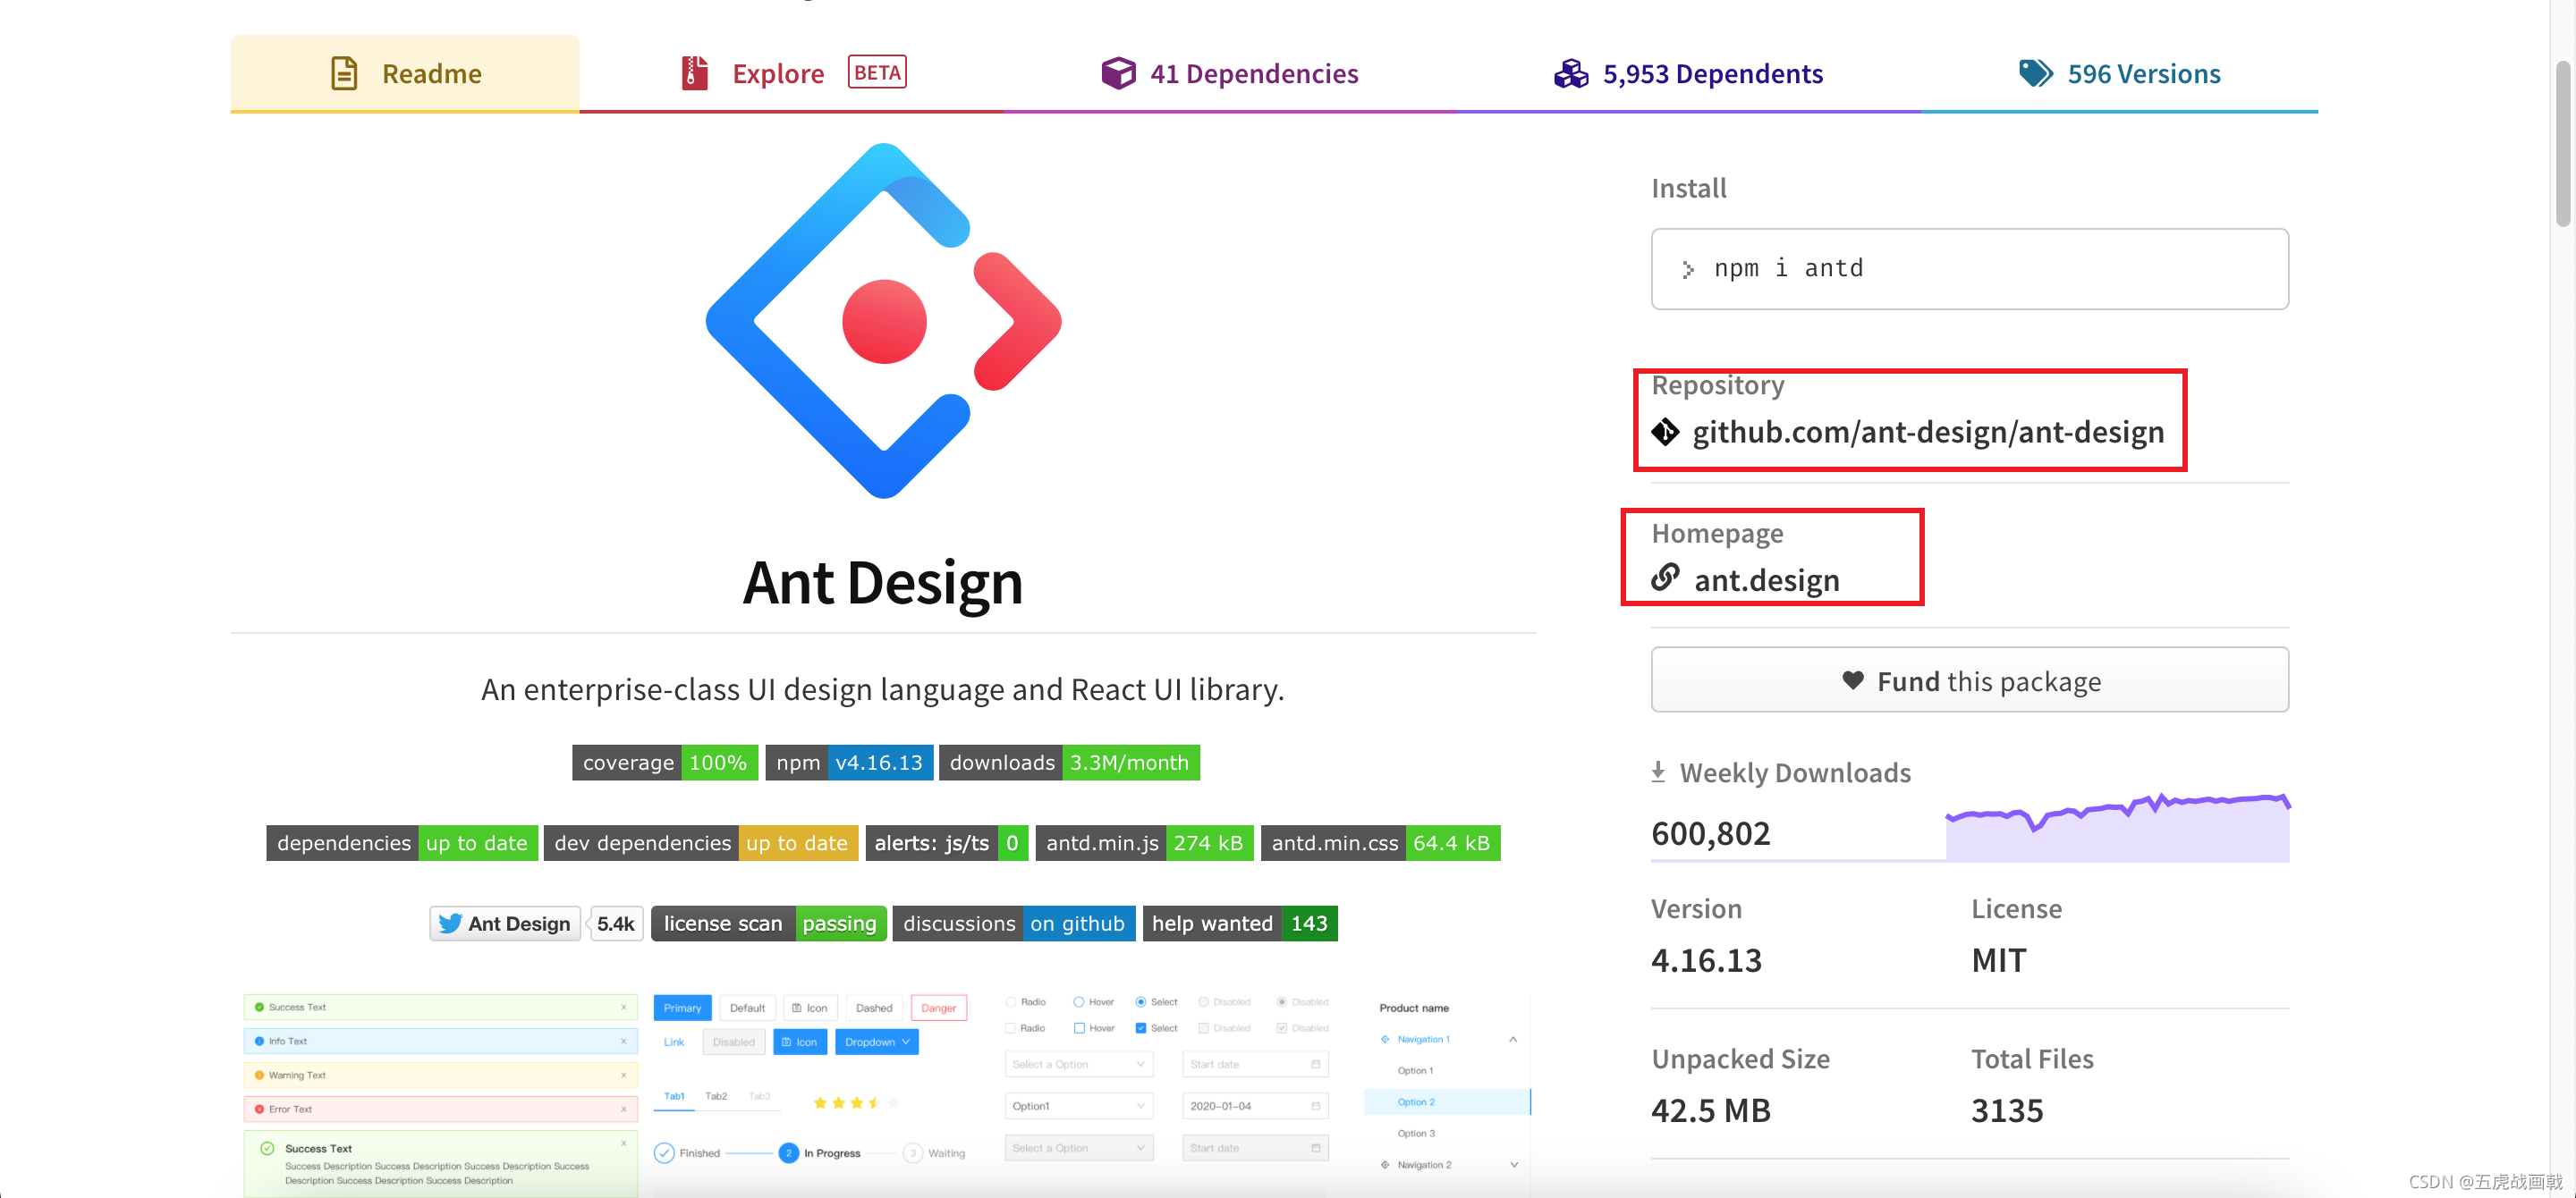Open the github.com/ant-design/ant-design repository link
Screen dimensions: 2576x1198
pos(1927,432)
